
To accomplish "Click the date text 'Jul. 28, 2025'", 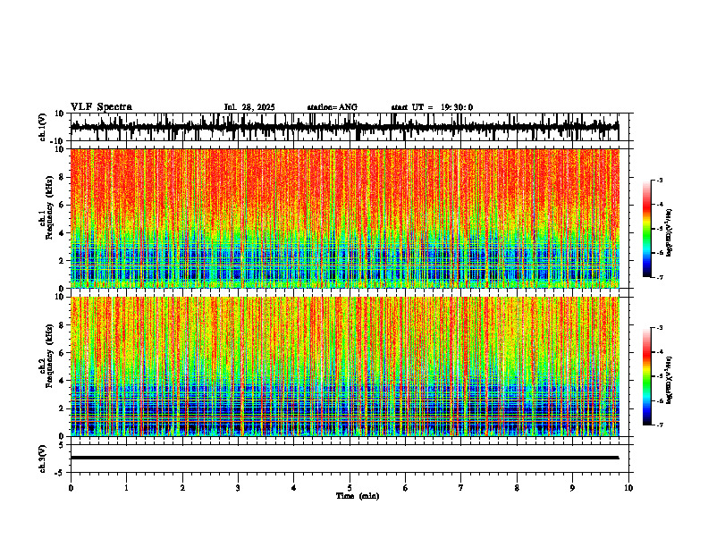I will [249, 107].
